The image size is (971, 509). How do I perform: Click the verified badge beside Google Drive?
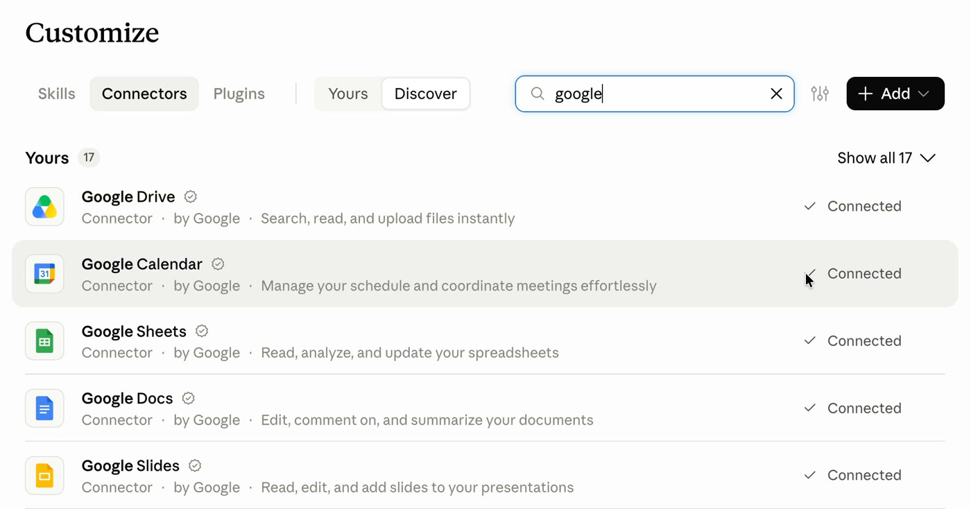[x=191, y=197]
